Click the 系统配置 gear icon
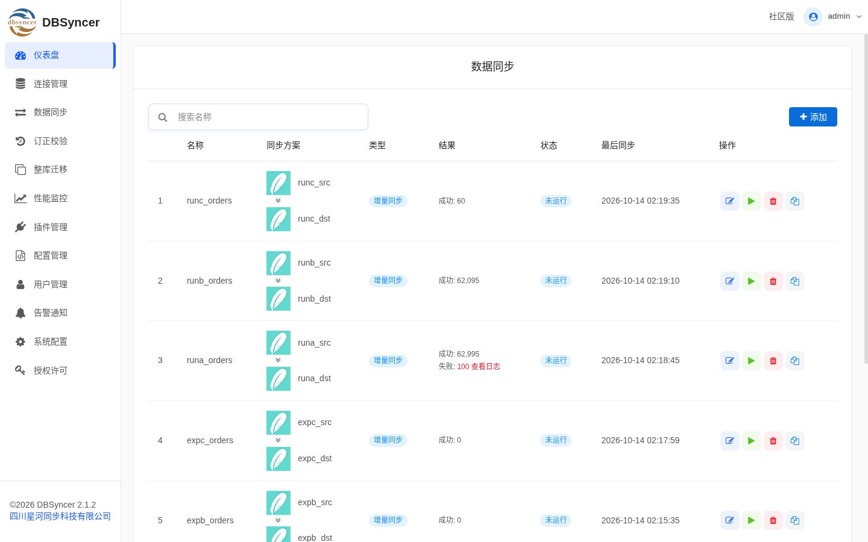Image resolution: width=868 pixels, height=542 pixels. coord(20,341)
